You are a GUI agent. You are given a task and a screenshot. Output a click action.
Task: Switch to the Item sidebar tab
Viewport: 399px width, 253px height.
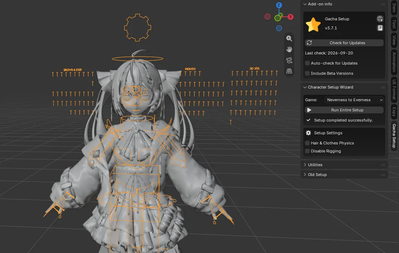pyautogui.click(x=394, y=7)
